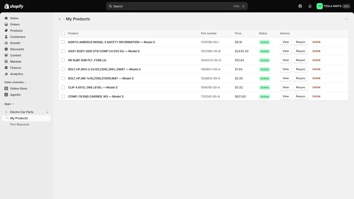
Task: Check the CLIP 4.8X15 row checkbox
Action: click(63, 87)
